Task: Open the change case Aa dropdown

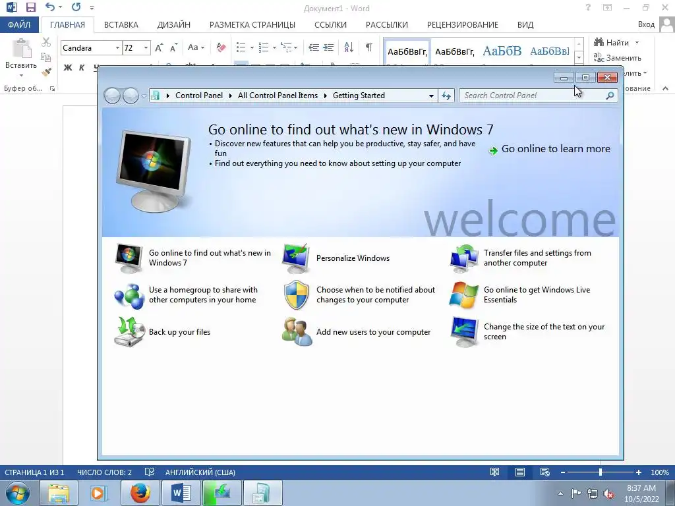Action: 196,47
